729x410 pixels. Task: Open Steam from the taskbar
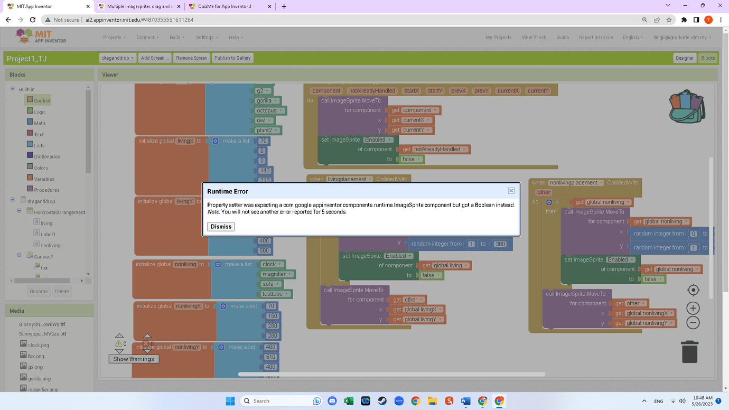coord(382,401)
